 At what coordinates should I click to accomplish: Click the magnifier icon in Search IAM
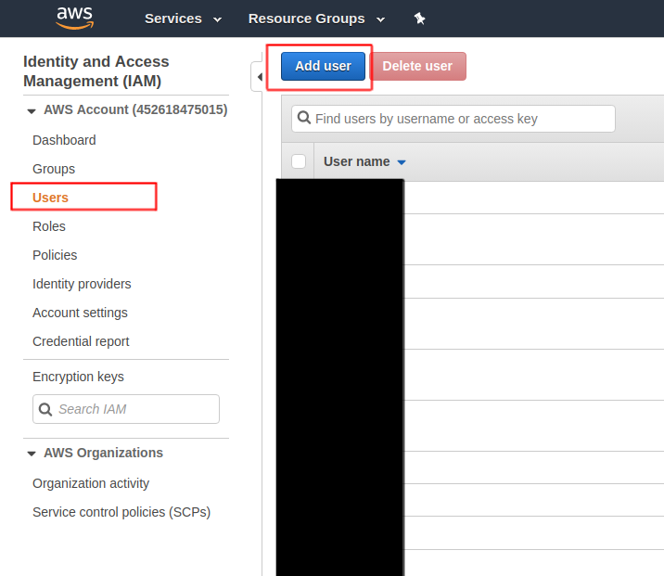(45, 409)
